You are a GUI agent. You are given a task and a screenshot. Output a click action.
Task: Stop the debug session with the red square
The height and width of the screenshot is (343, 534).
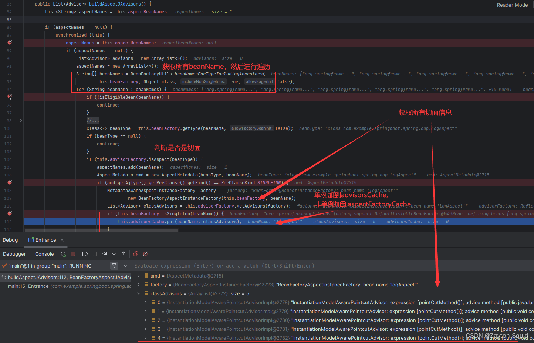click(x=73, y=254)
